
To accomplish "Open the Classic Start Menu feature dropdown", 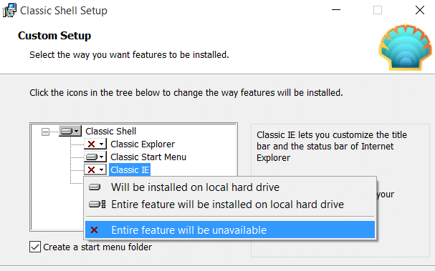I will 95,157.
